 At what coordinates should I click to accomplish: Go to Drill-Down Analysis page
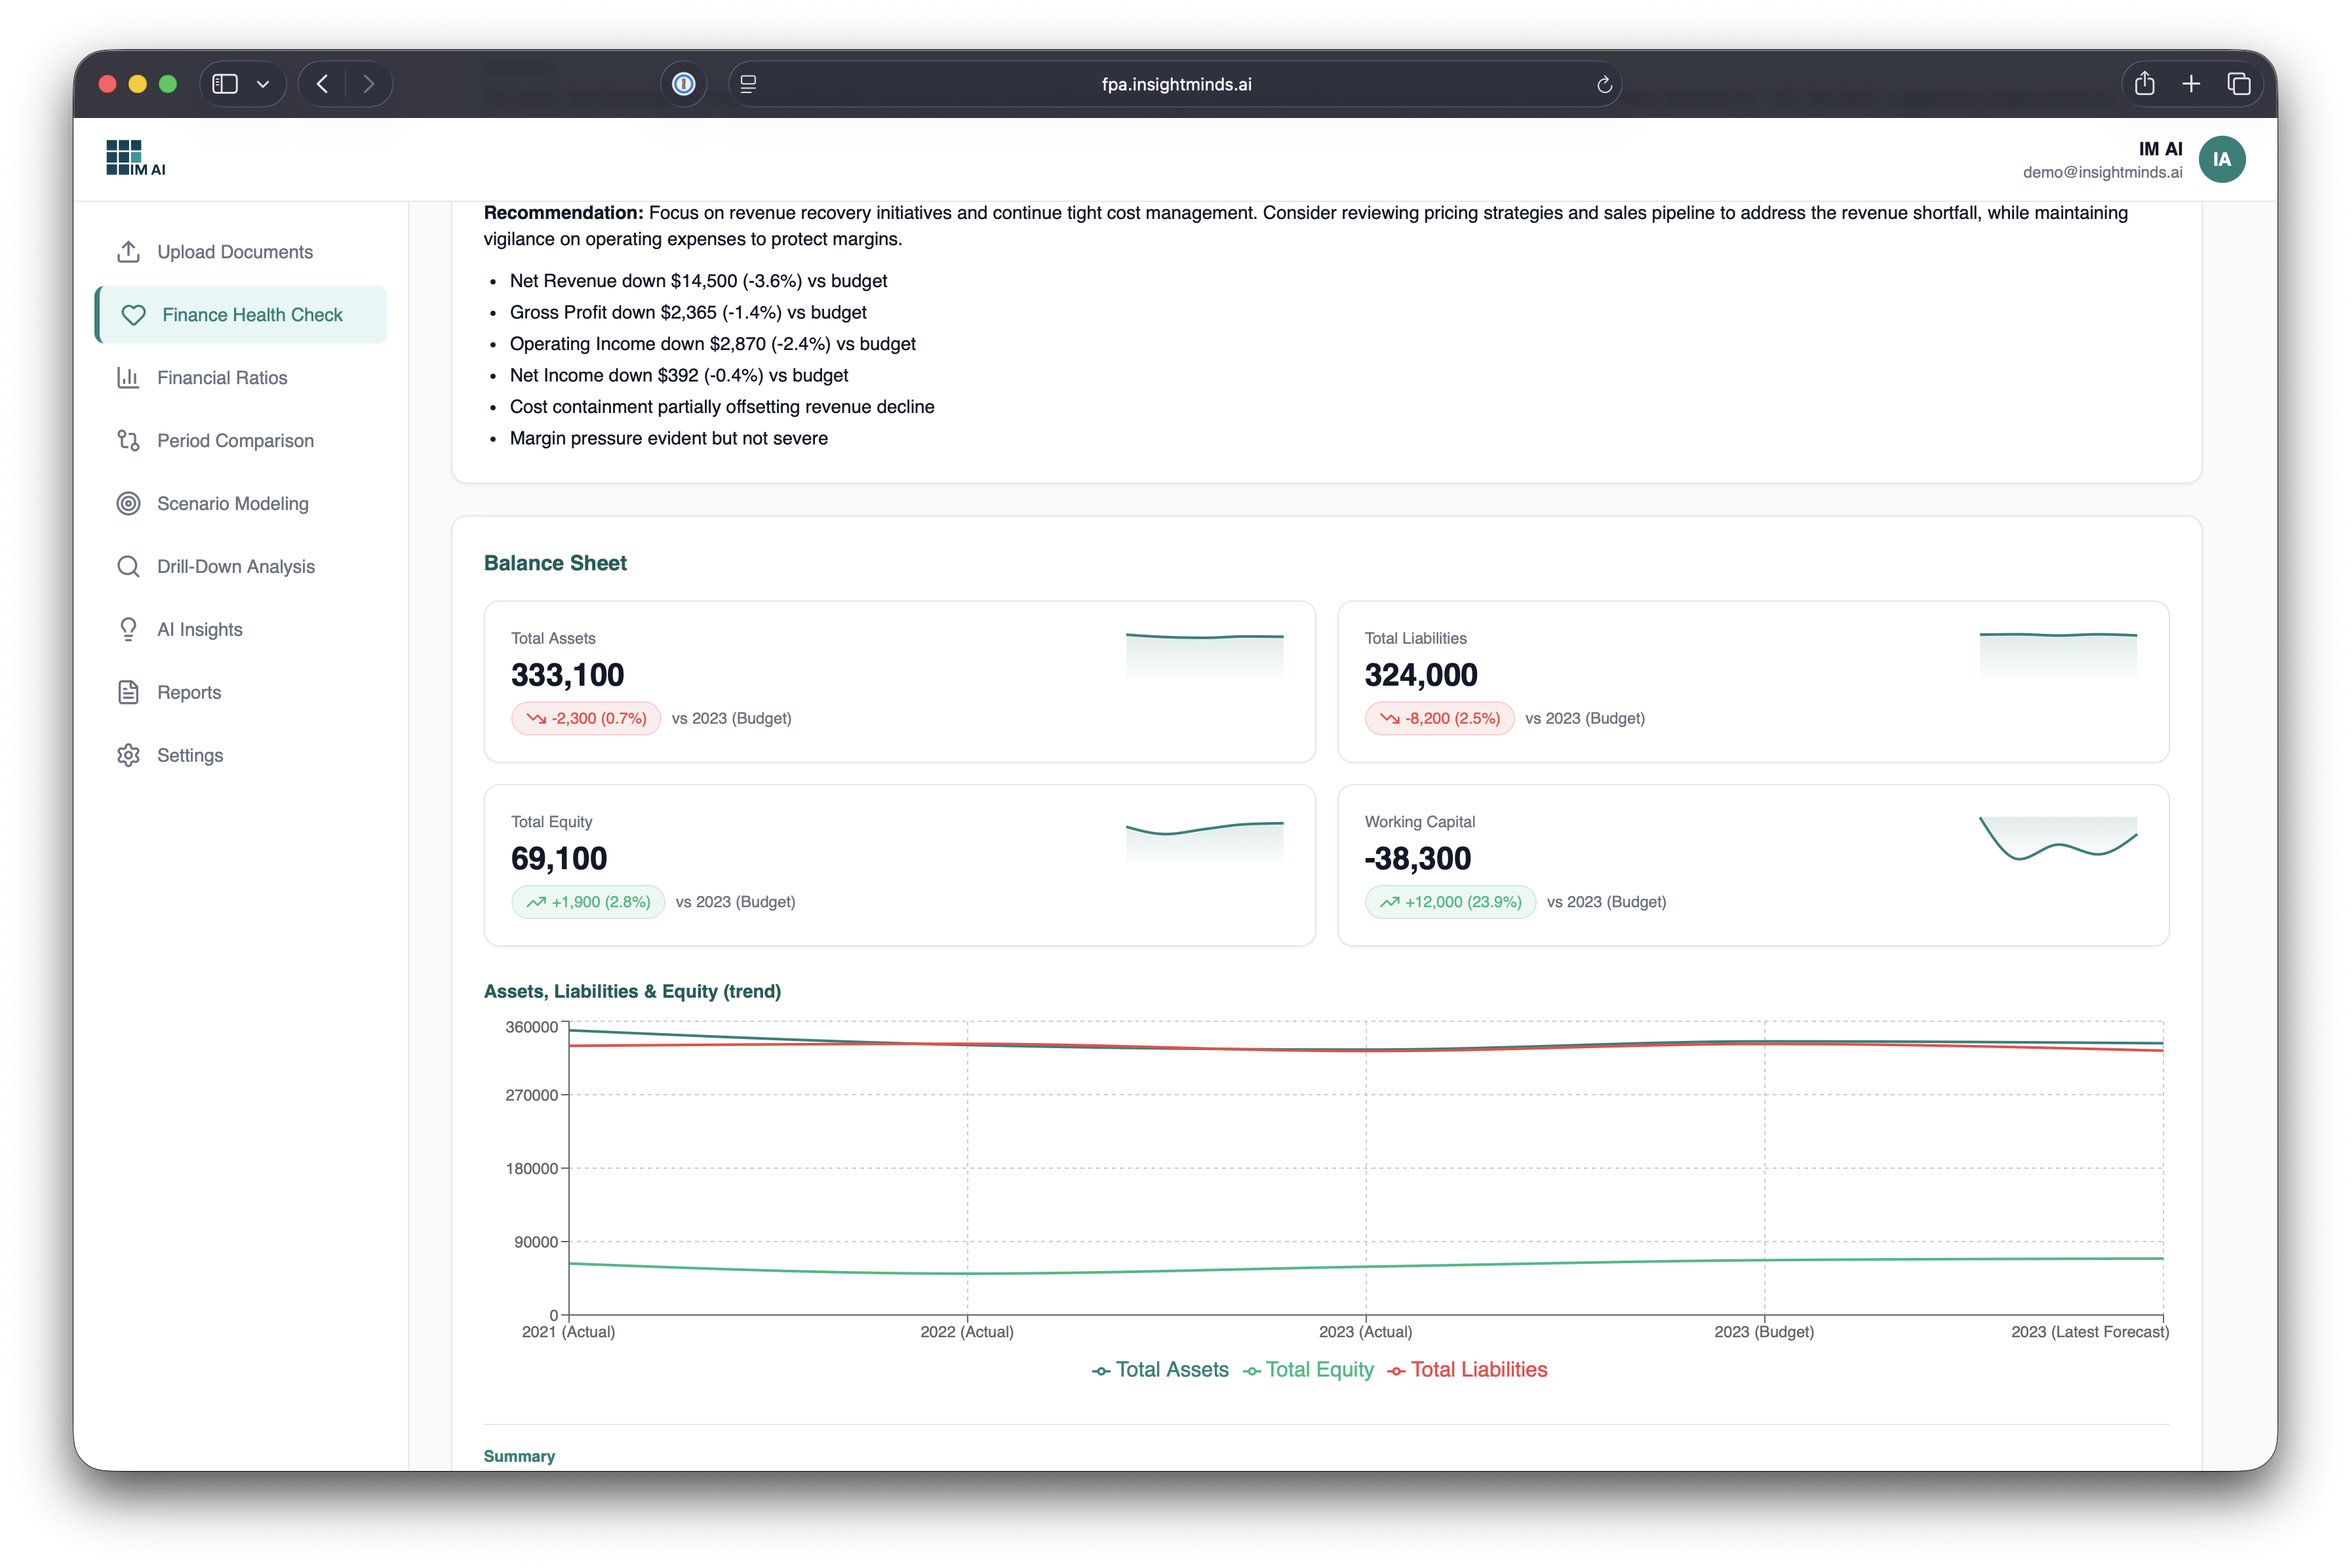pyautogui.click(x=236, y=567)
